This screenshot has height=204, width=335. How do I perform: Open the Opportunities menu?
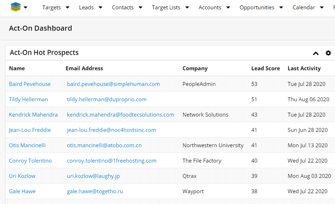tap(257, 8)
